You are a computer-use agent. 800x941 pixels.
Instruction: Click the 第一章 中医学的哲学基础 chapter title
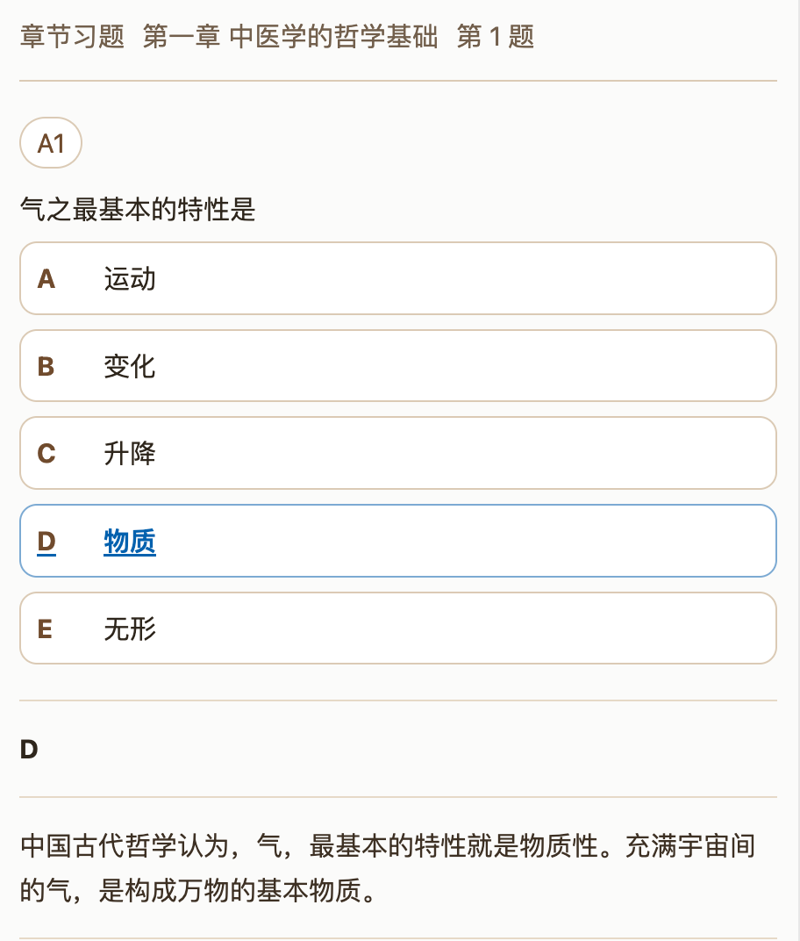[290, 36]
